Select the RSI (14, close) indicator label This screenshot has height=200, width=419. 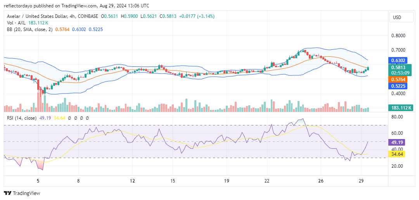pyautogui.click(x=22, y=118)
